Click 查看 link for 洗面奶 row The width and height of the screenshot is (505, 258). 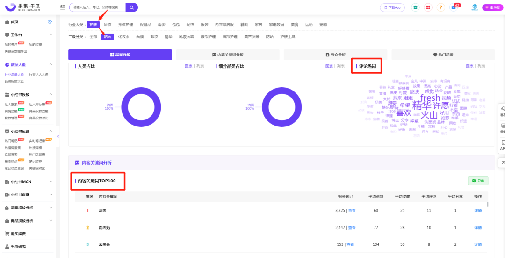coord(351,228)
